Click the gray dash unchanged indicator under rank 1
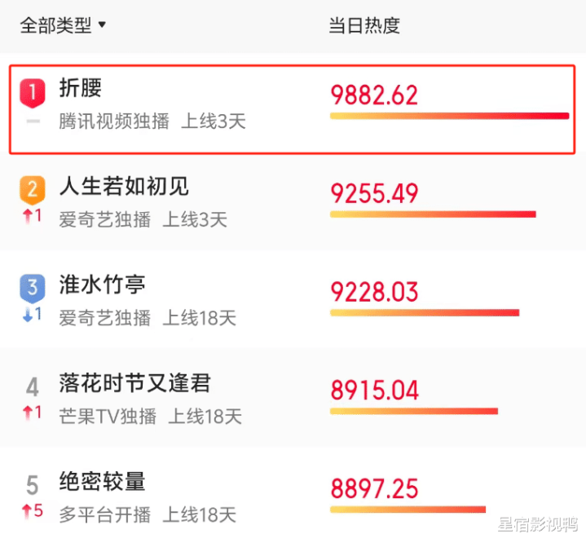The width and height of the screenshot is (586, 543). coord(33,121)
